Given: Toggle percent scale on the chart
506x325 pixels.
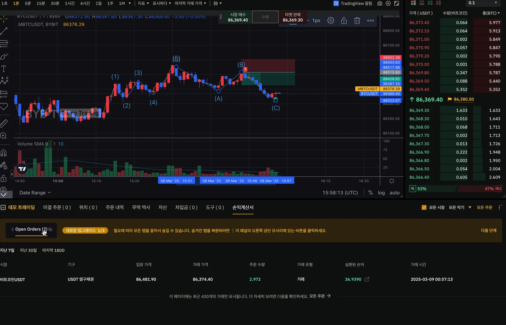Looking at the screenshot, I should pos(371,193).
